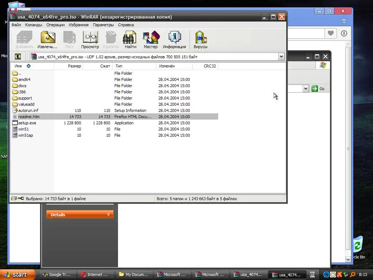Run the Вирусы scan icon
The image size is (373, 280).
[201, 40]
